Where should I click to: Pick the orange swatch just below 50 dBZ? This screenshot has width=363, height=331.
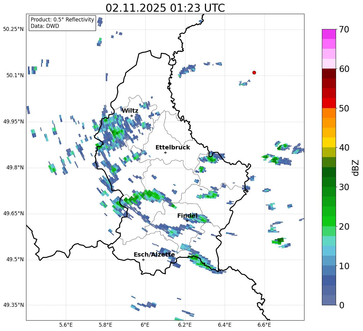click(329, 113)
